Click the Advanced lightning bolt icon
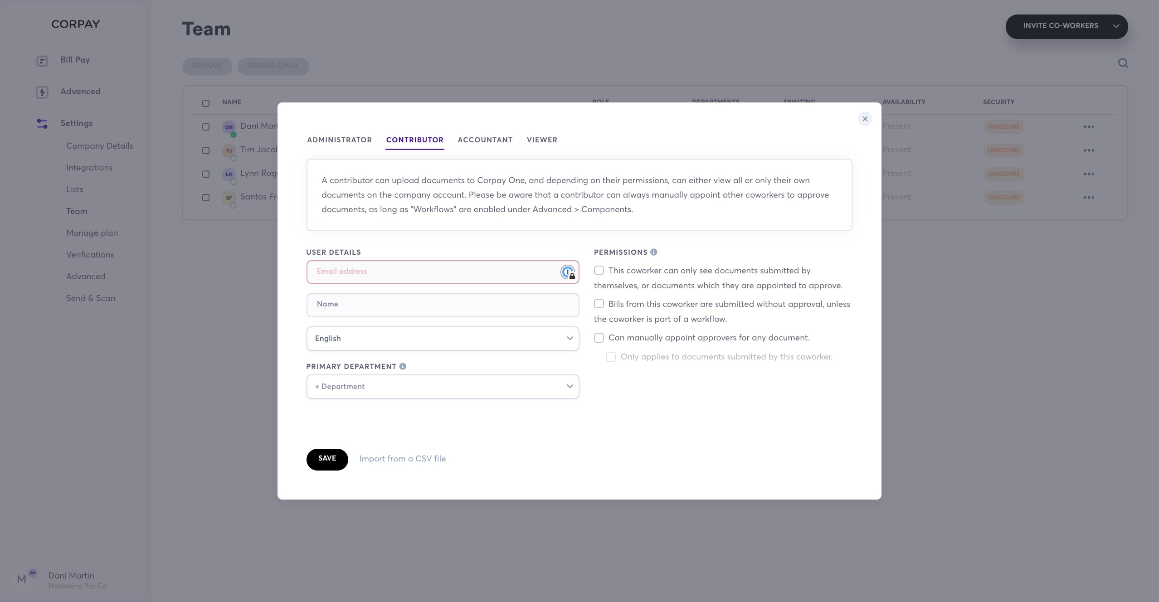 [42, 92]
